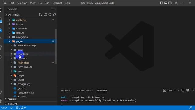Maximize panel size with up chevron

193,90
